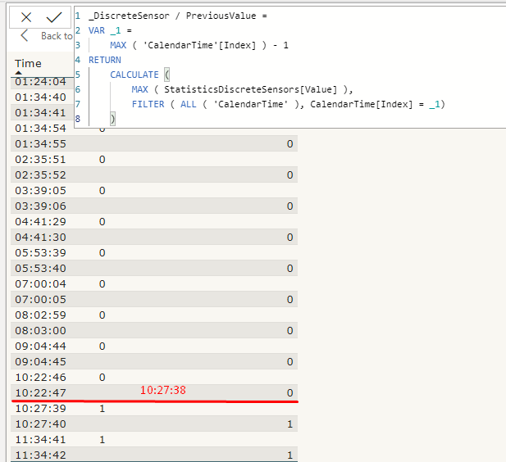Click the value 1 in row 11:34:41
506x462 pixels.
tap(102, 439)
